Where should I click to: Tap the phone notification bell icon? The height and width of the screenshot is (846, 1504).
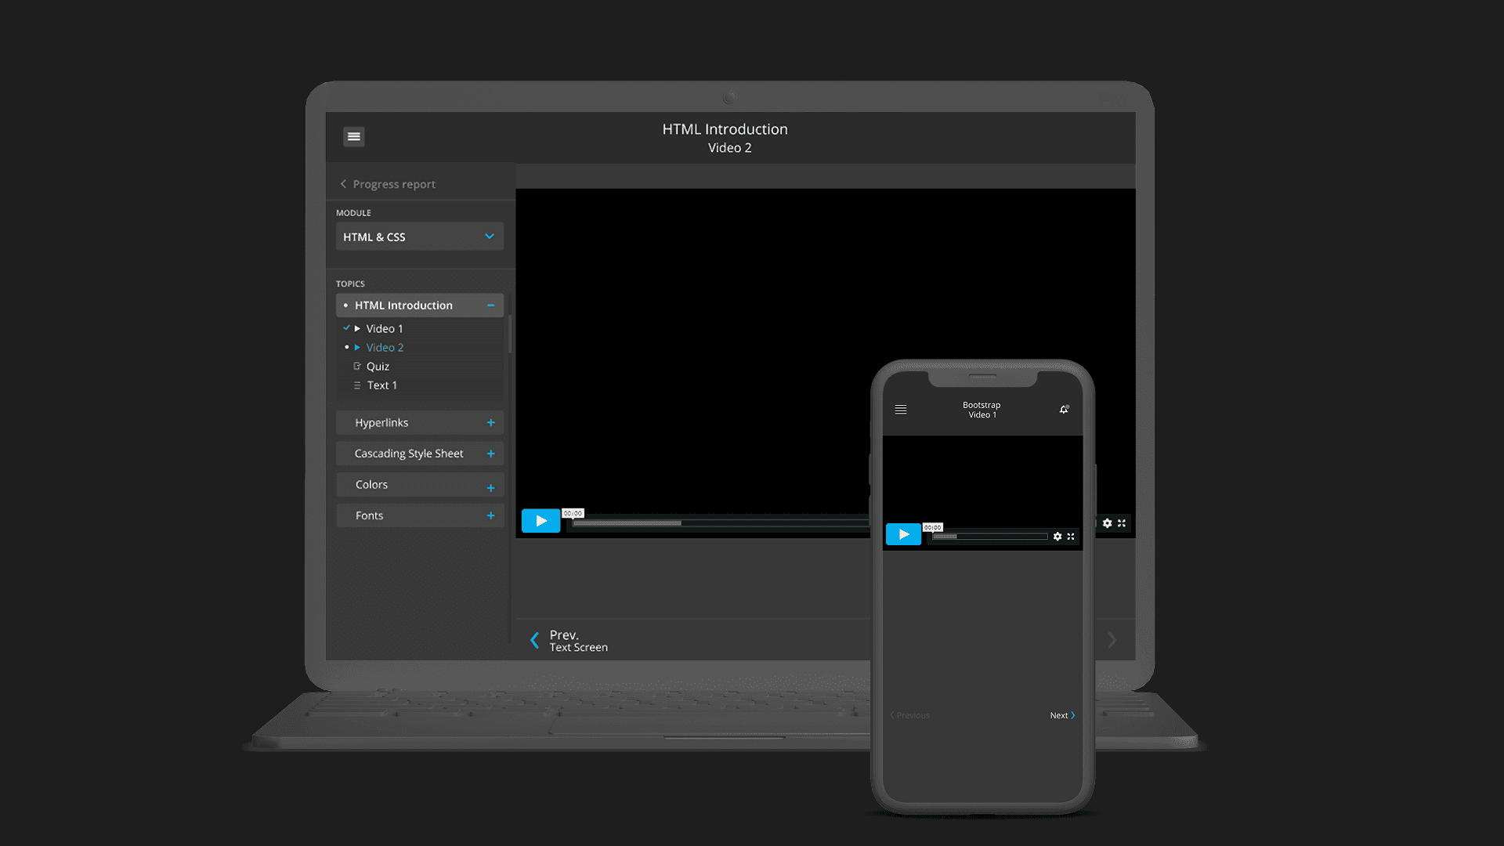coord(1064,410)
